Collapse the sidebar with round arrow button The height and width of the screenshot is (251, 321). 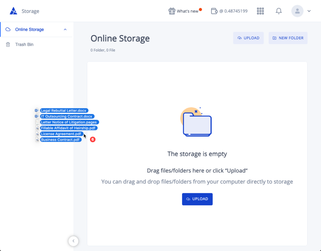click(x=73, y=241)
